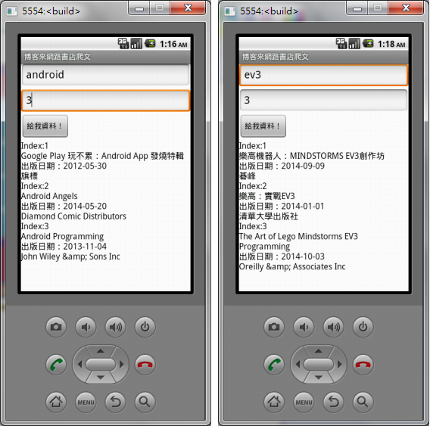The image size is (430, 426).
Task: Tap D-pad up arrow on left emulator
Action: 101,351
